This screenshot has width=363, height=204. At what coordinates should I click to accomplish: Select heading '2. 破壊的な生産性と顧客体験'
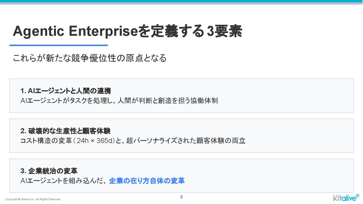tap(65, 131)
